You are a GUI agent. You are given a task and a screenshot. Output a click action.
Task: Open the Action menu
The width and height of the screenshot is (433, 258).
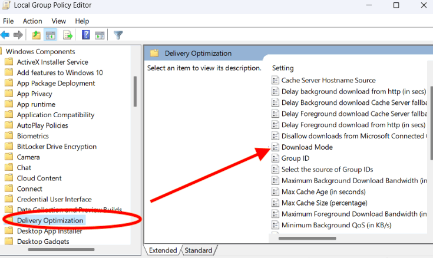pos(32,21)
